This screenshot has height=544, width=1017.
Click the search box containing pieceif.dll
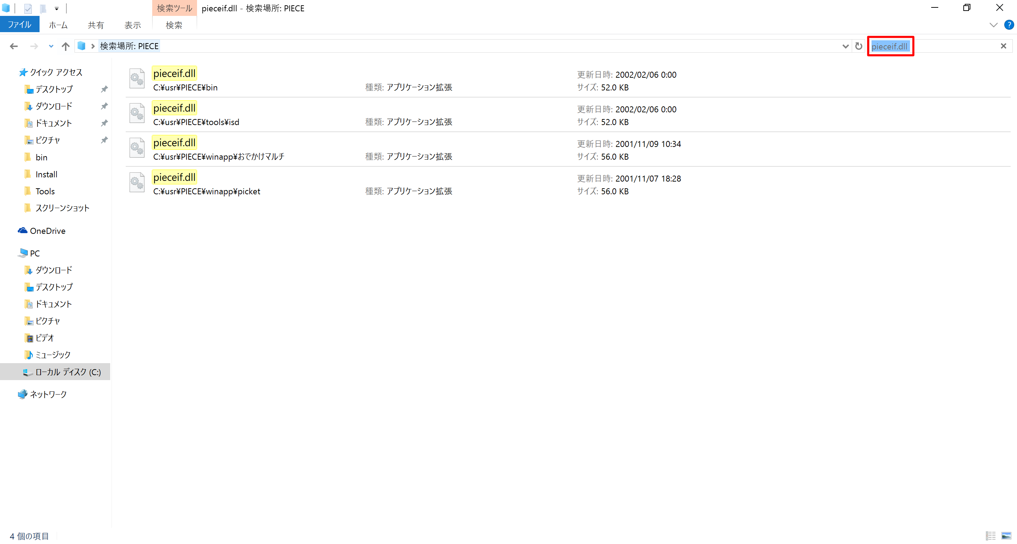click(940, 46)
